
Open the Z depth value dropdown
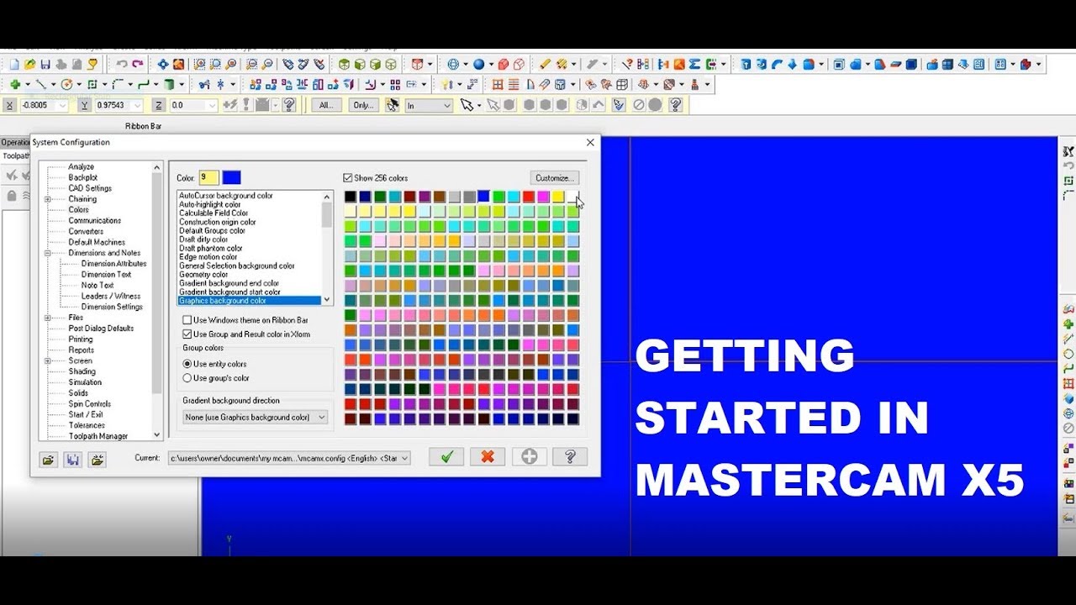pyautogui.click(x=213, y=105)
